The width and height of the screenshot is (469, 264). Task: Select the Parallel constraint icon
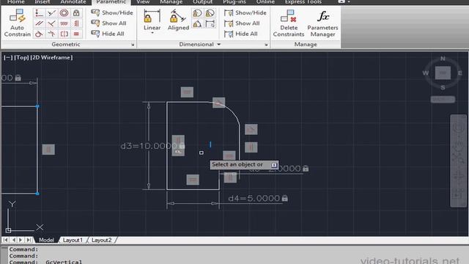(39, 23)
